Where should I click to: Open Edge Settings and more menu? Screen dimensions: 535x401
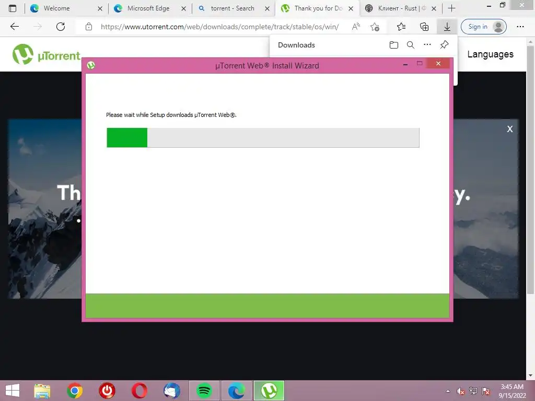click(x=520, y=27)
